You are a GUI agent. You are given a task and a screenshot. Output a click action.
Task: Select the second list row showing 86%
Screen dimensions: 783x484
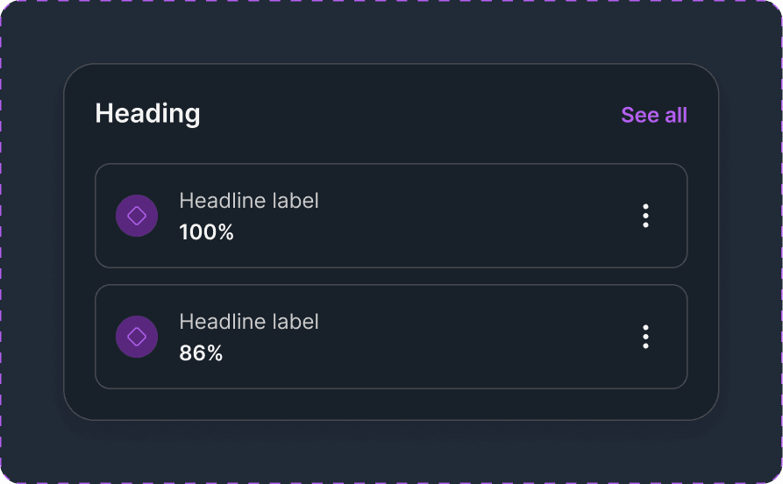438,337
